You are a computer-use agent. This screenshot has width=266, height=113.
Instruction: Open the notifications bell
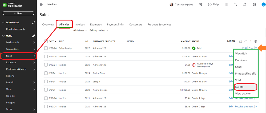point(245,5)
